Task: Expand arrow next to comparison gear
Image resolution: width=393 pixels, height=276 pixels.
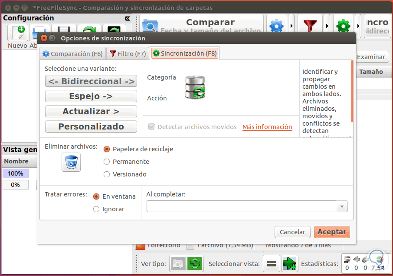Action: (x=291, y=26)
